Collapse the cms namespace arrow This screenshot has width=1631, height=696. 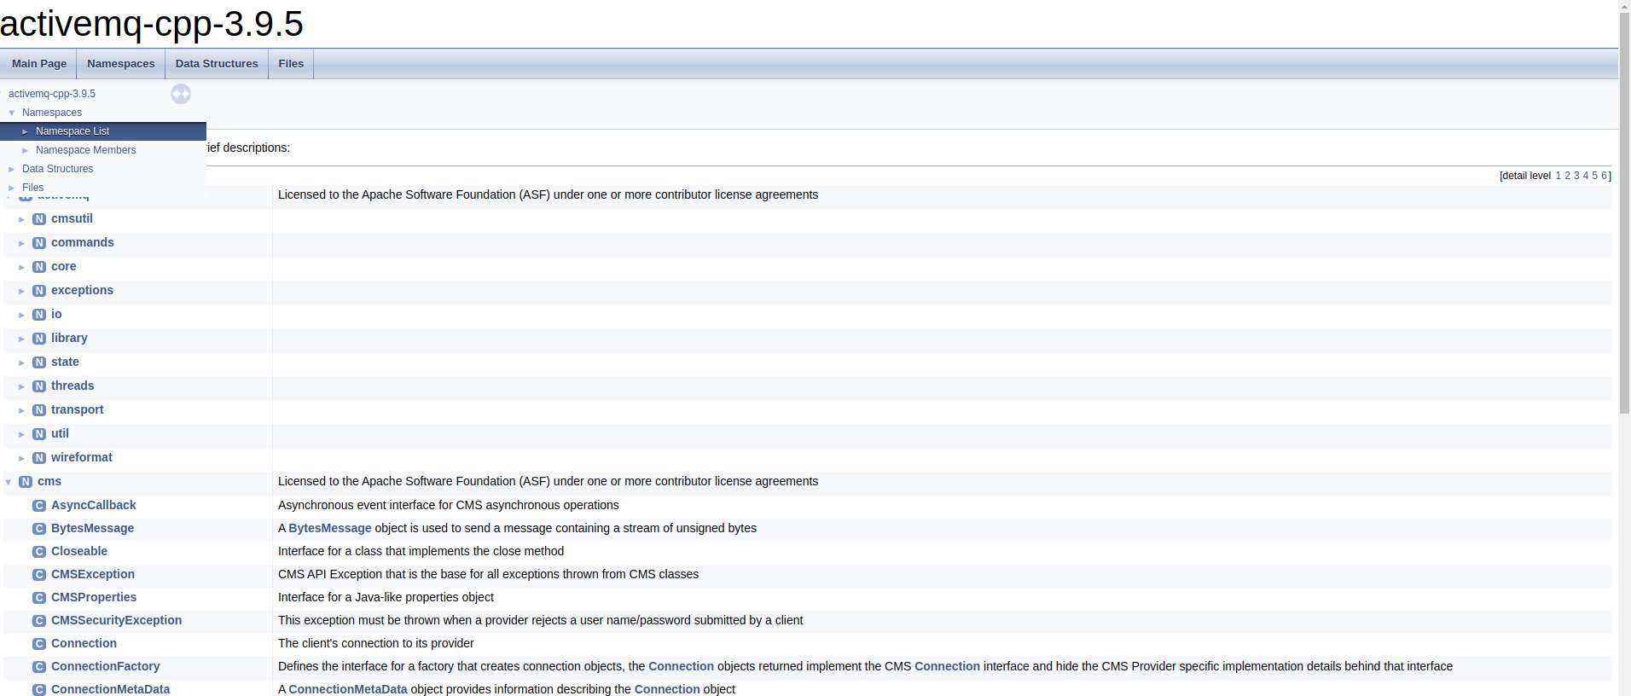pos(9,482)
